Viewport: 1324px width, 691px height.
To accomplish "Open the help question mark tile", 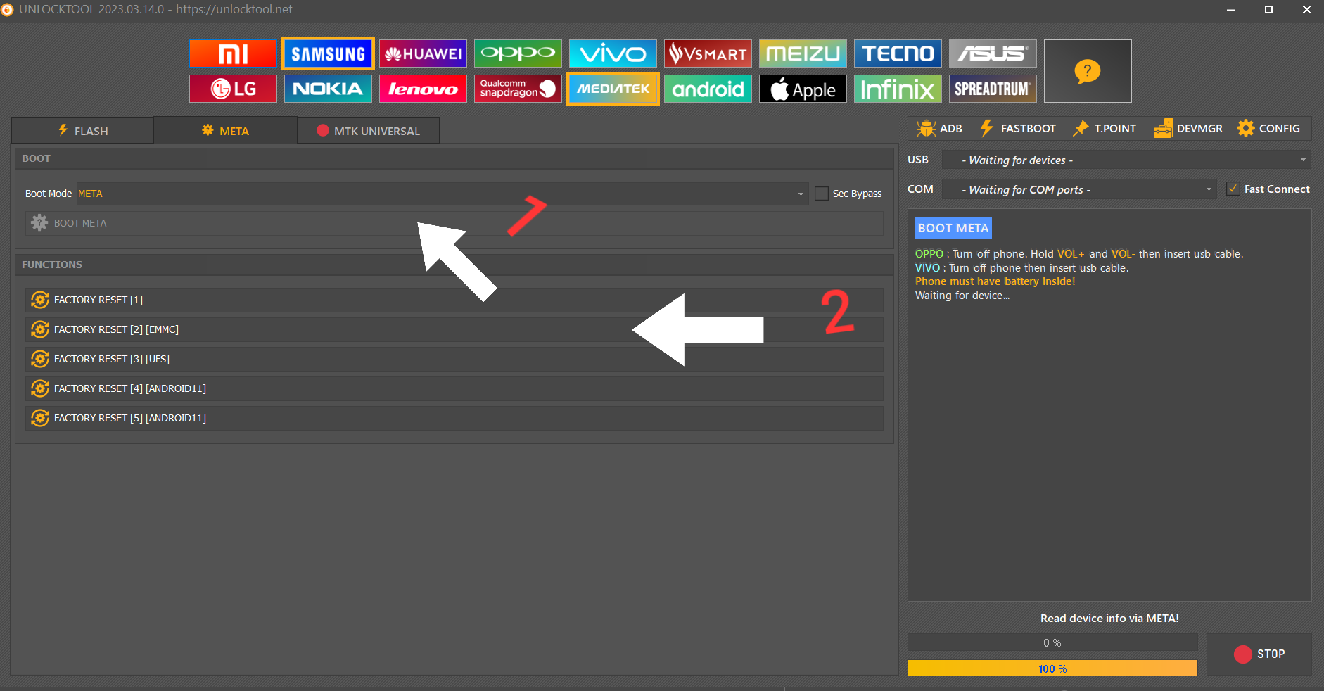I will click(1088, 71).
